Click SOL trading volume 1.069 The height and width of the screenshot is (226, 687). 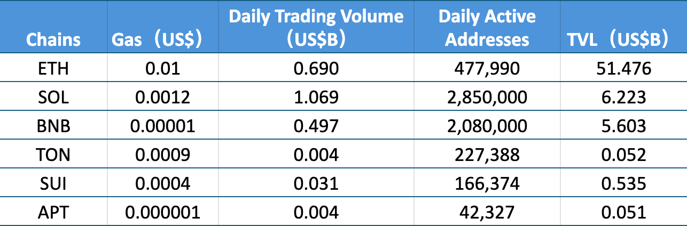point(316,98)
